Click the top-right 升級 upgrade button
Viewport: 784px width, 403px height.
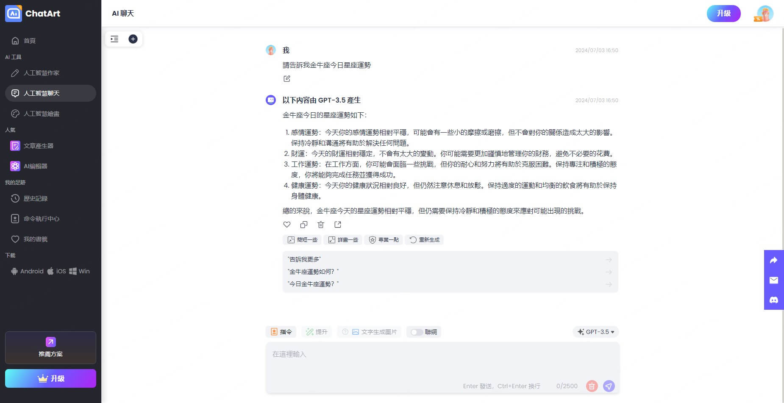[723, 13]
